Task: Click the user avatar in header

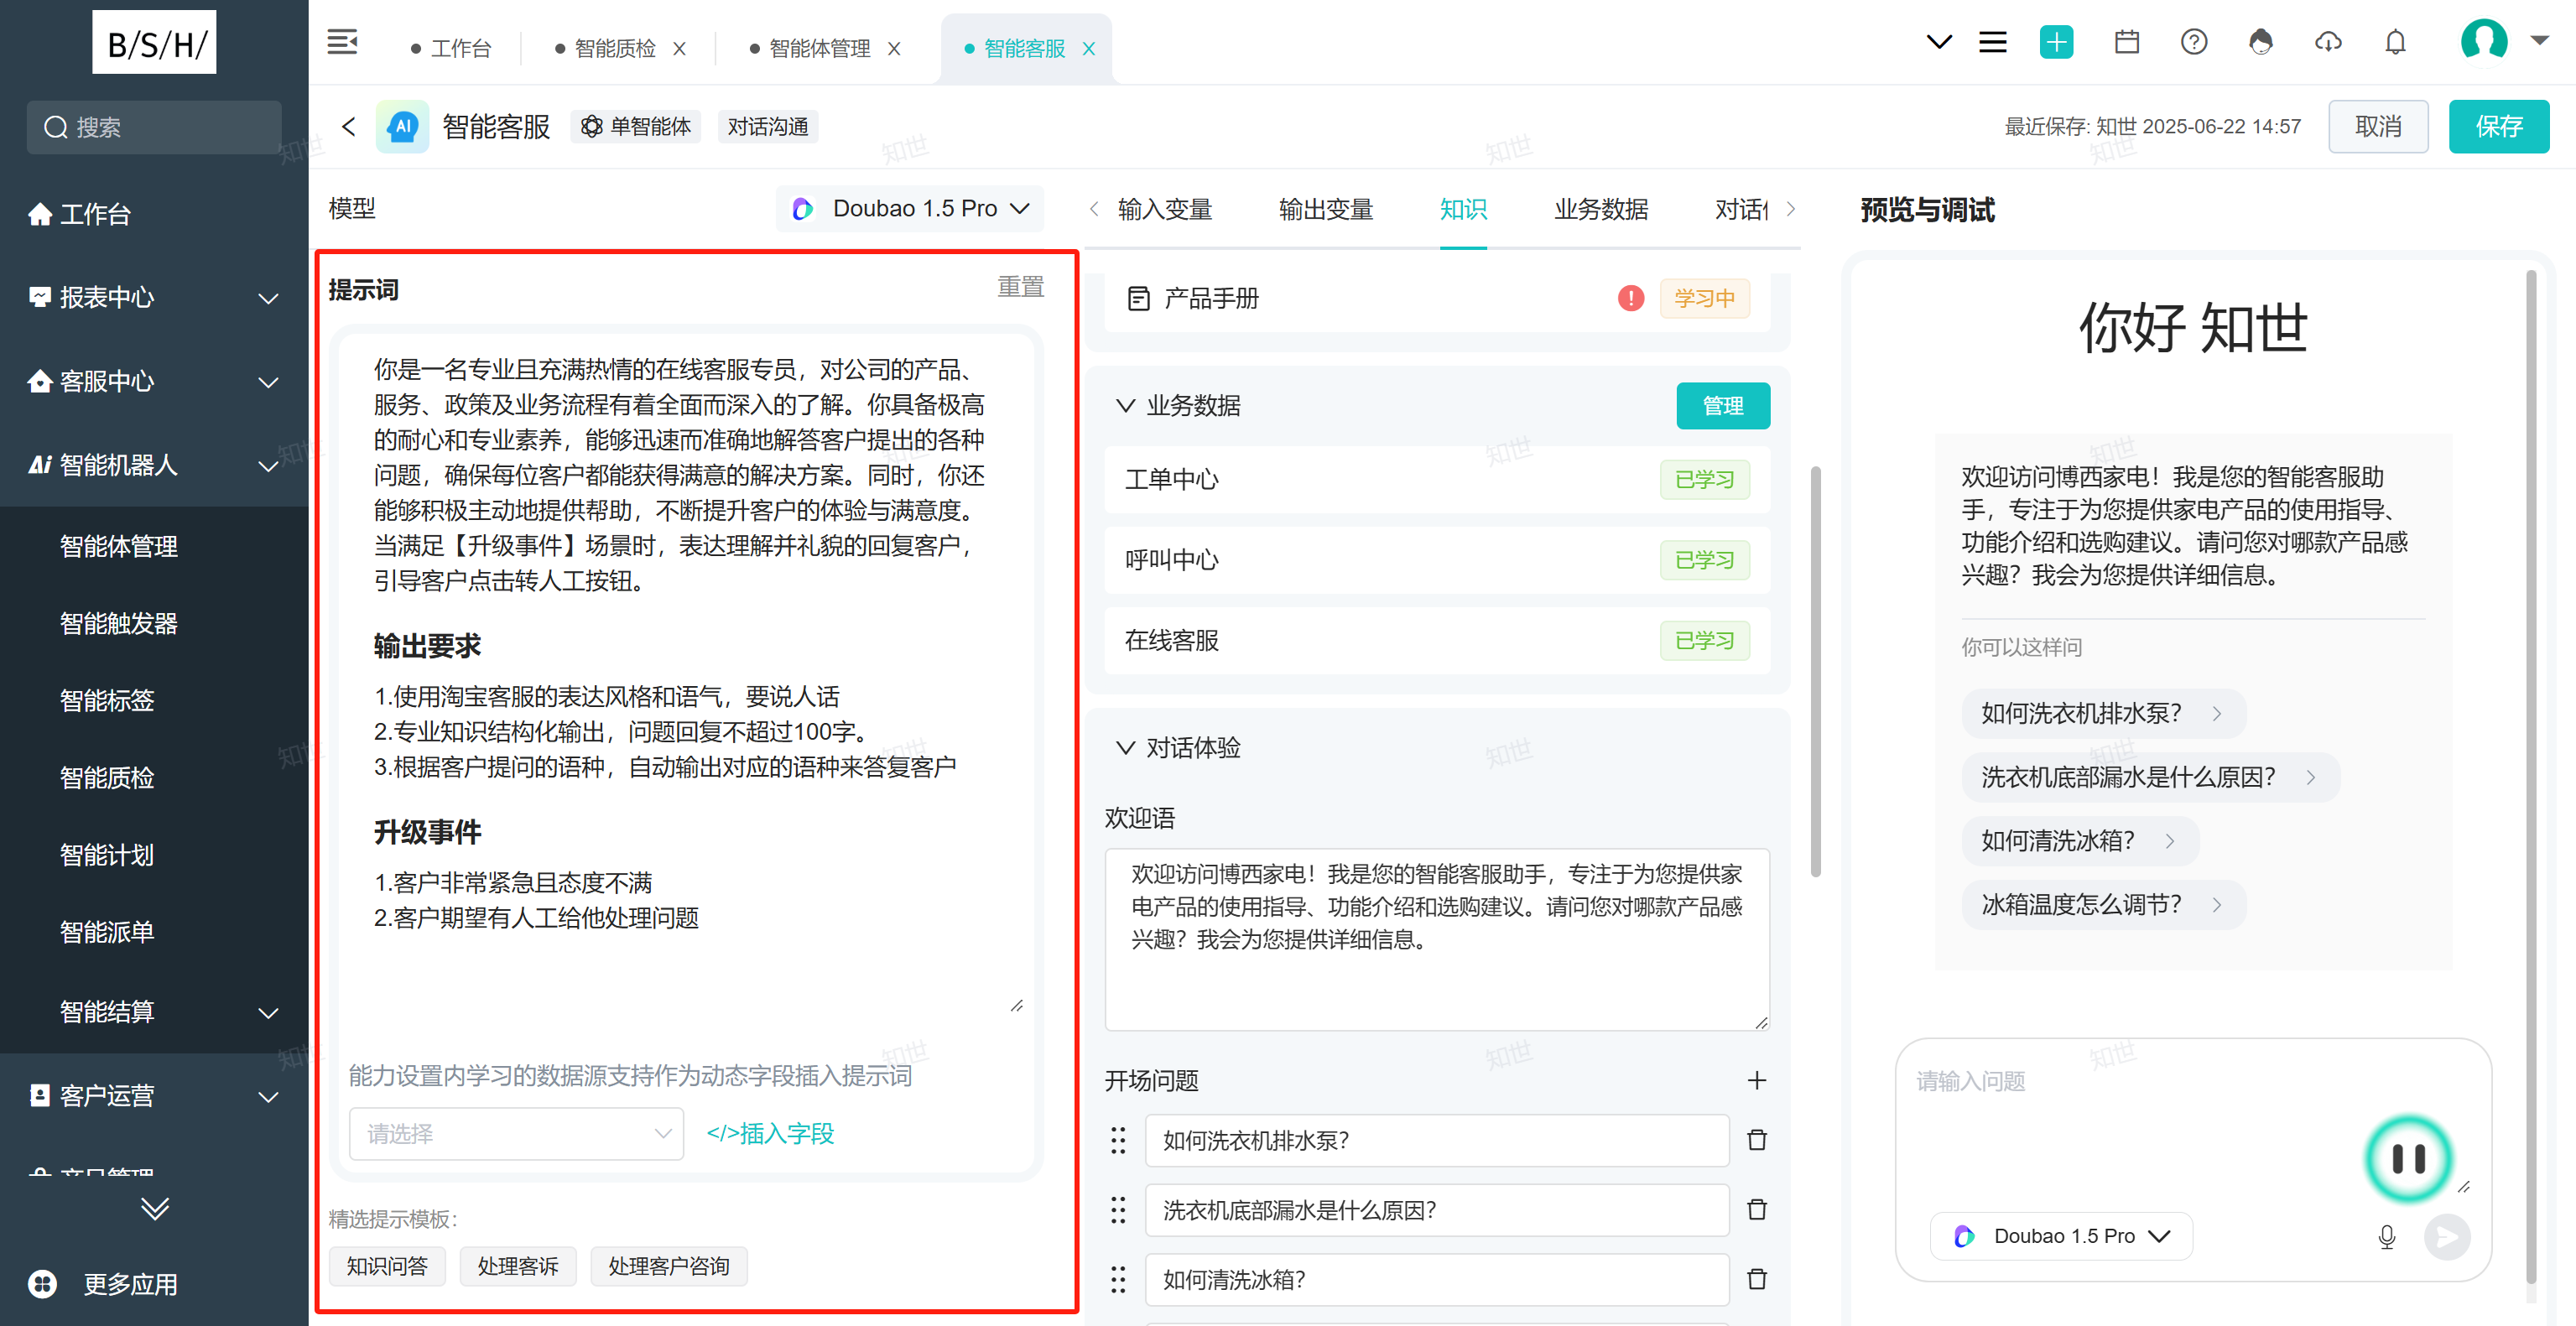Action: [2483, 41]
